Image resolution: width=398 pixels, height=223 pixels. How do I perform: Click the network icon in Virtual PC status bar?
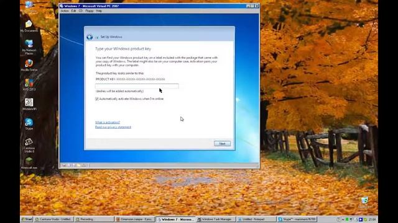(x=84, y=165)
